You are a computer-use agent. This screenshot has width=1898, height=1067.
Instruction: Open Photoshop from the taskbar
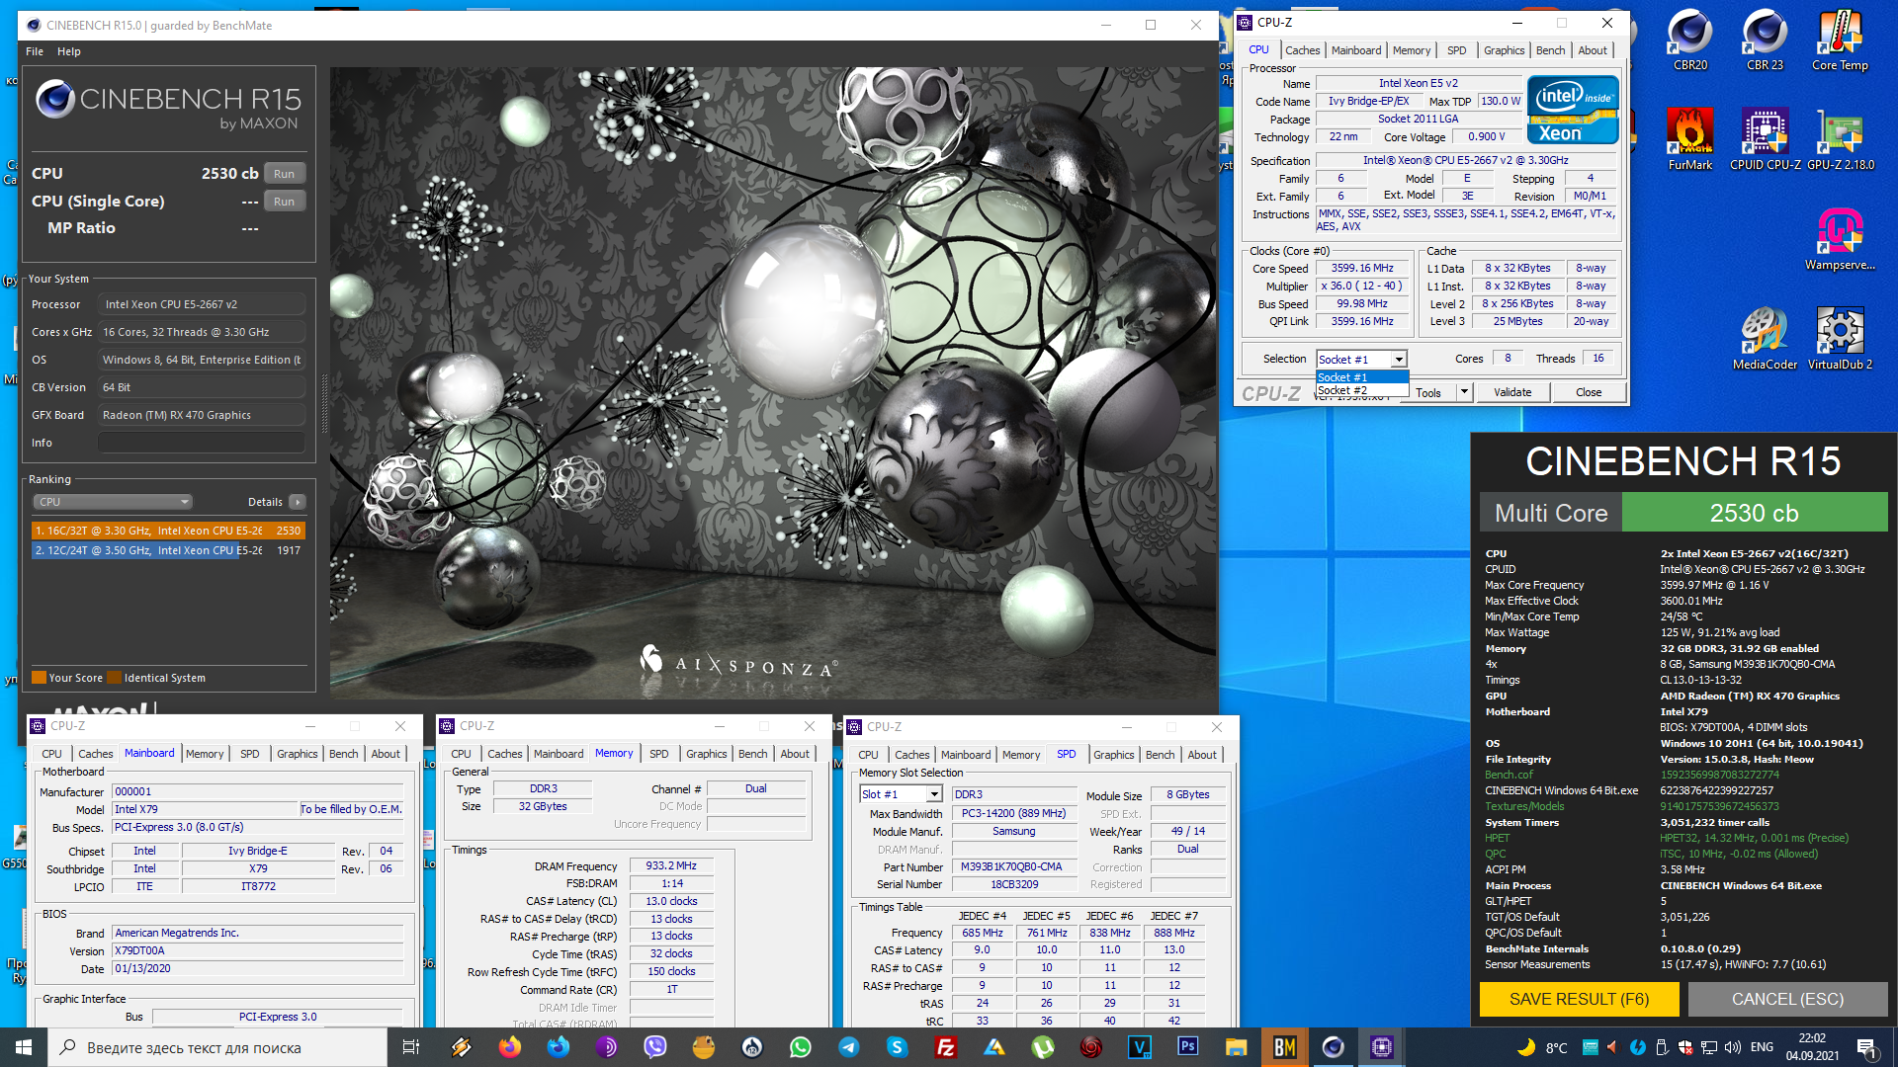click(x=1188, y=1047)
